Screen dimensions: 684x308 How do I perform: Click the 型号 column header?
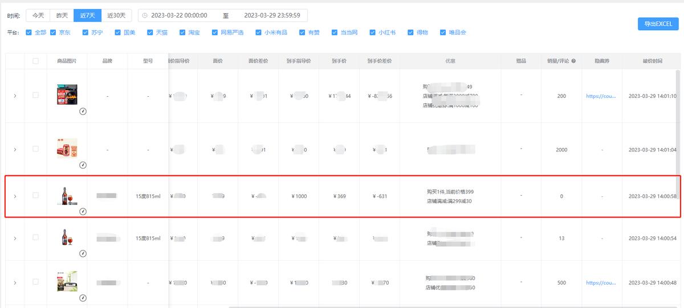[x=148, y=61]
